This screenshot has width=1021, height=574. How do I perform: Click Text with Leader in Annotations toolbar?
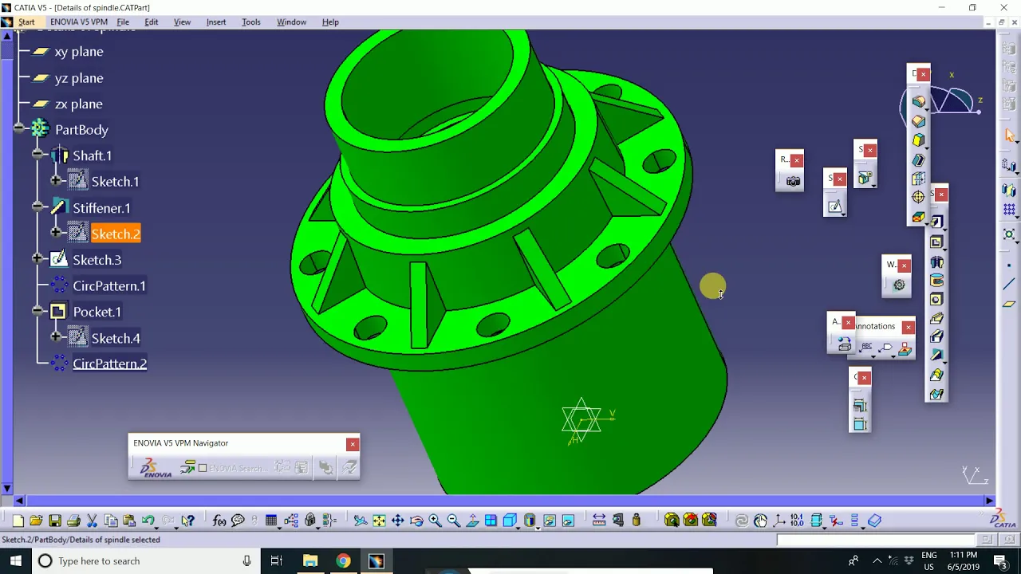[x=865, y=348]
